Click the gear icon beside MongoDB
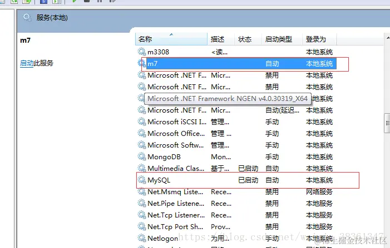390x248 pixels. tap(142, 157)
